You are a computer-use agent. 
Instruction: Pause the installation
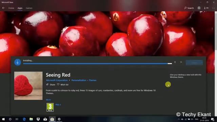click(175, 62)
